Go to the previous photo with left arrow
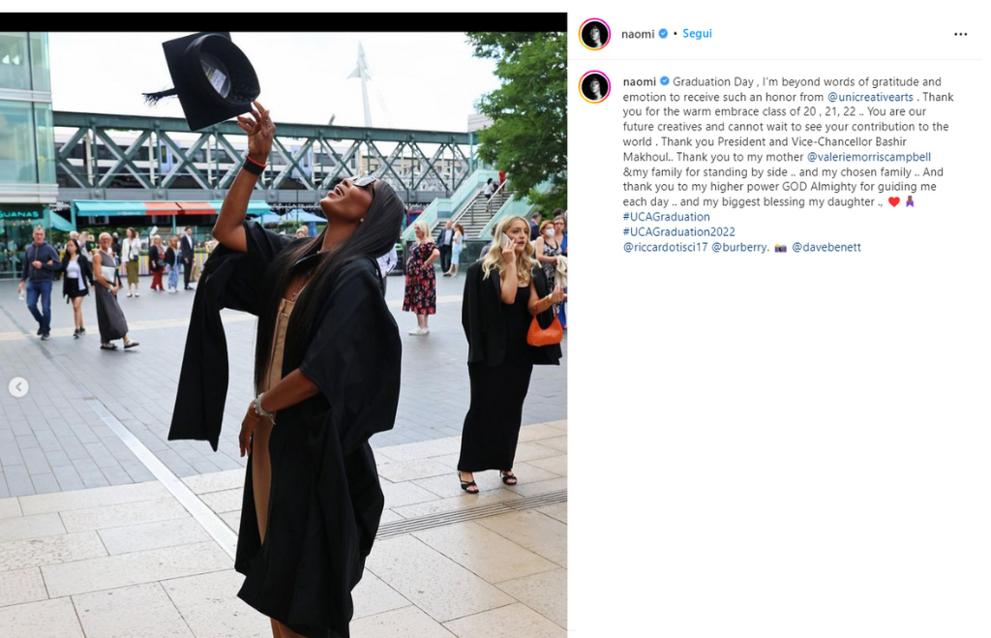This screenshot has width=991, height=638. tap(18, 387)
